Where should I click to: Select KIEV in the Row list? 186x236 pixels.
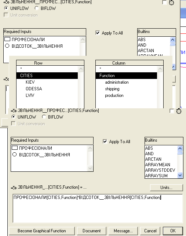click(30, 82)
